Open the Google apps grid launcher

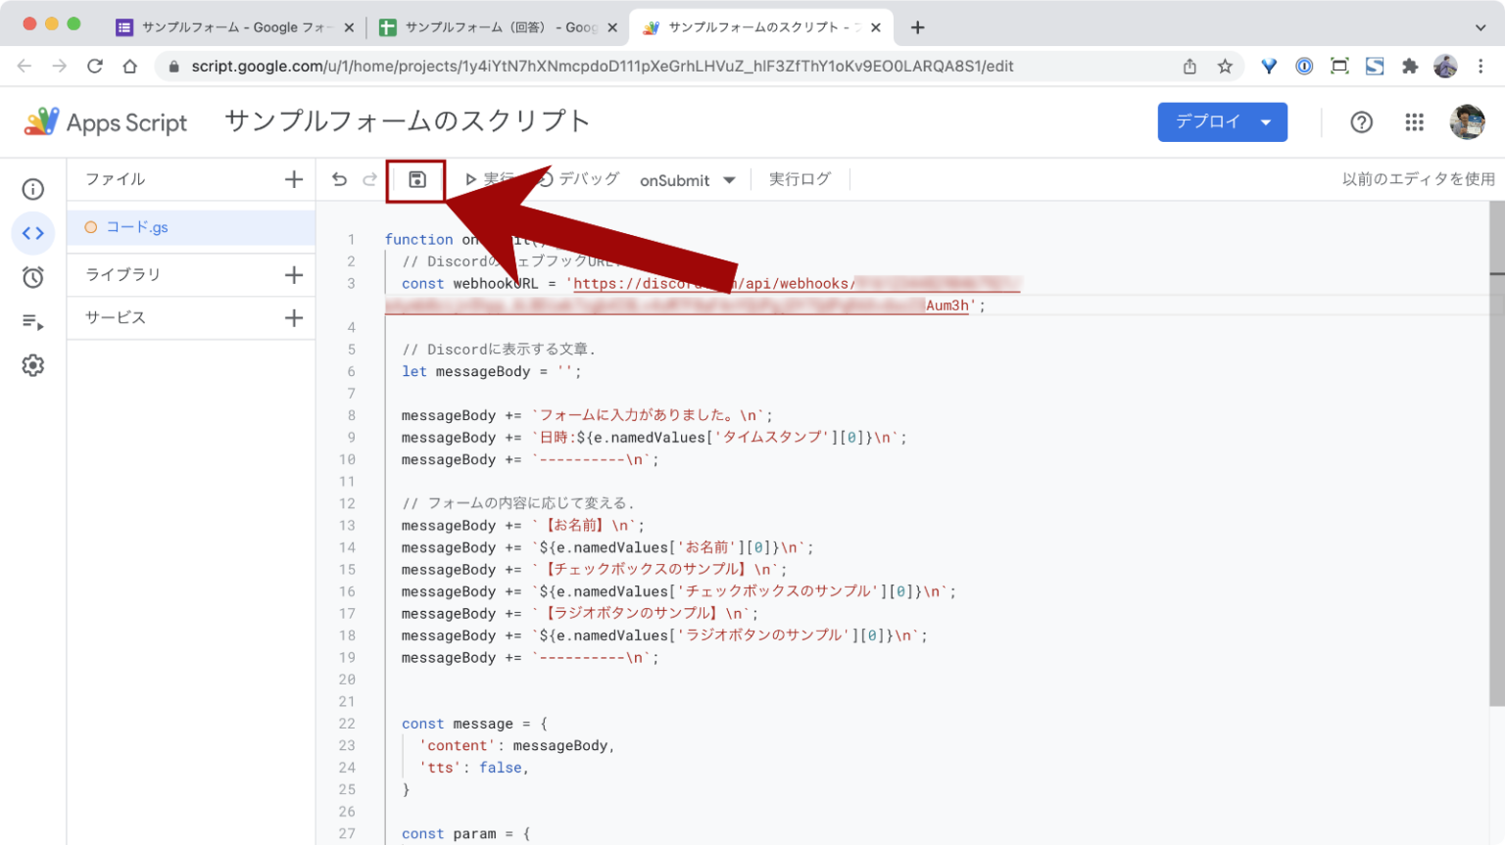coord(1414,121)
